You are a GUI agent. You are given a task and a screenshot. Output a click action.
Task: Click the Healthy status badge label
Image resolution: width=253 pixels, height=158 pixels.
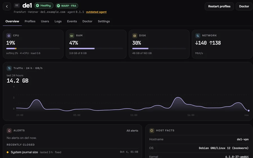46,6
